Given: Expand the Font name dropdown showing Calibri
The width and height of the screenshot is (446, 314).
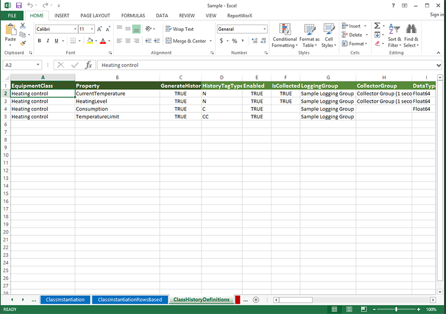Looking at the screenshot, I should 75,29.
